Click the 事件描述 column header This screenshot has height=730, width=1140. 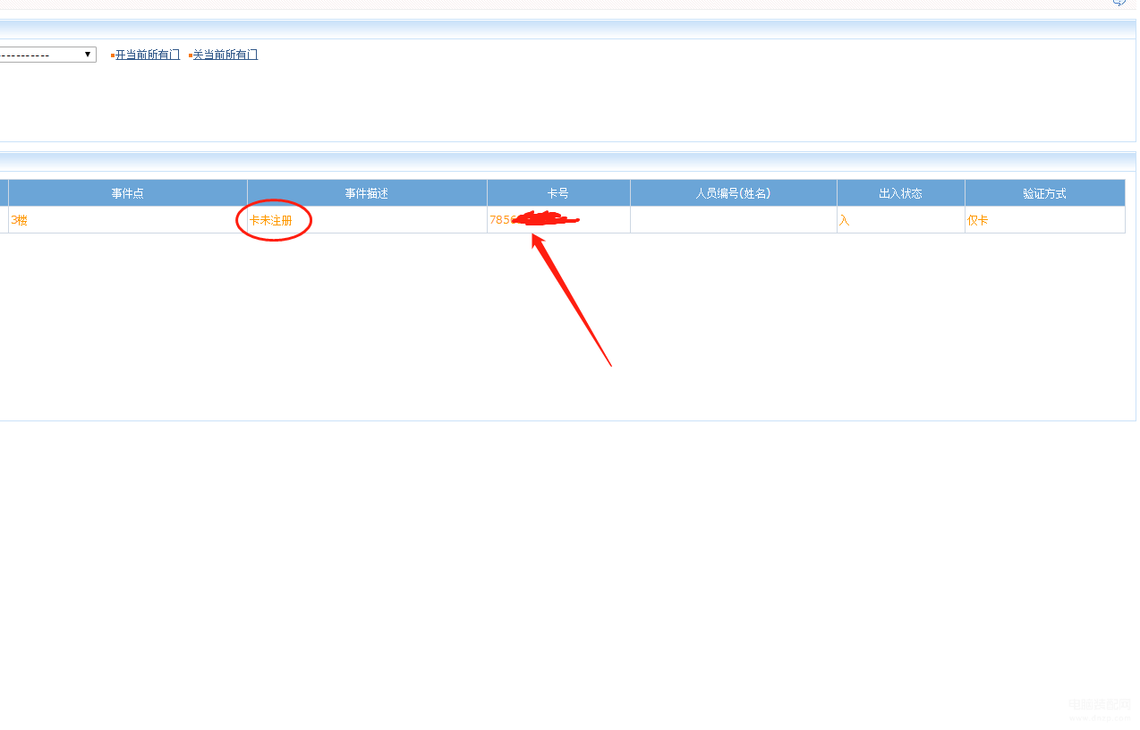367,193
